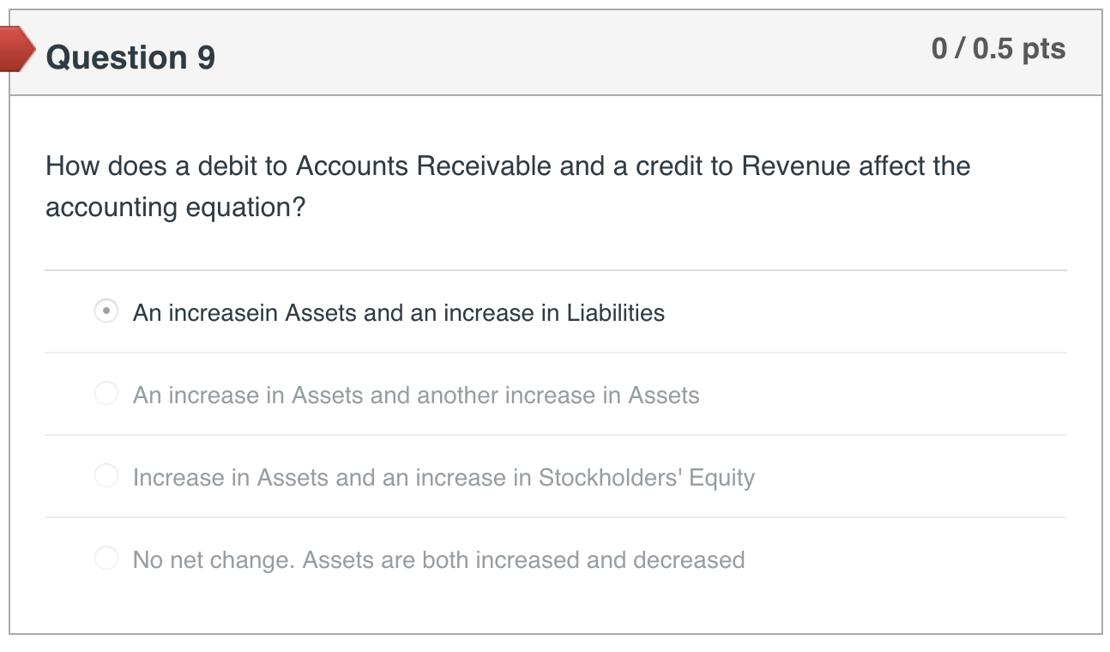Select 'An increase in Assets and another increase in Assets'
Screen dimensions: 1110x652
tap(106, 393)
